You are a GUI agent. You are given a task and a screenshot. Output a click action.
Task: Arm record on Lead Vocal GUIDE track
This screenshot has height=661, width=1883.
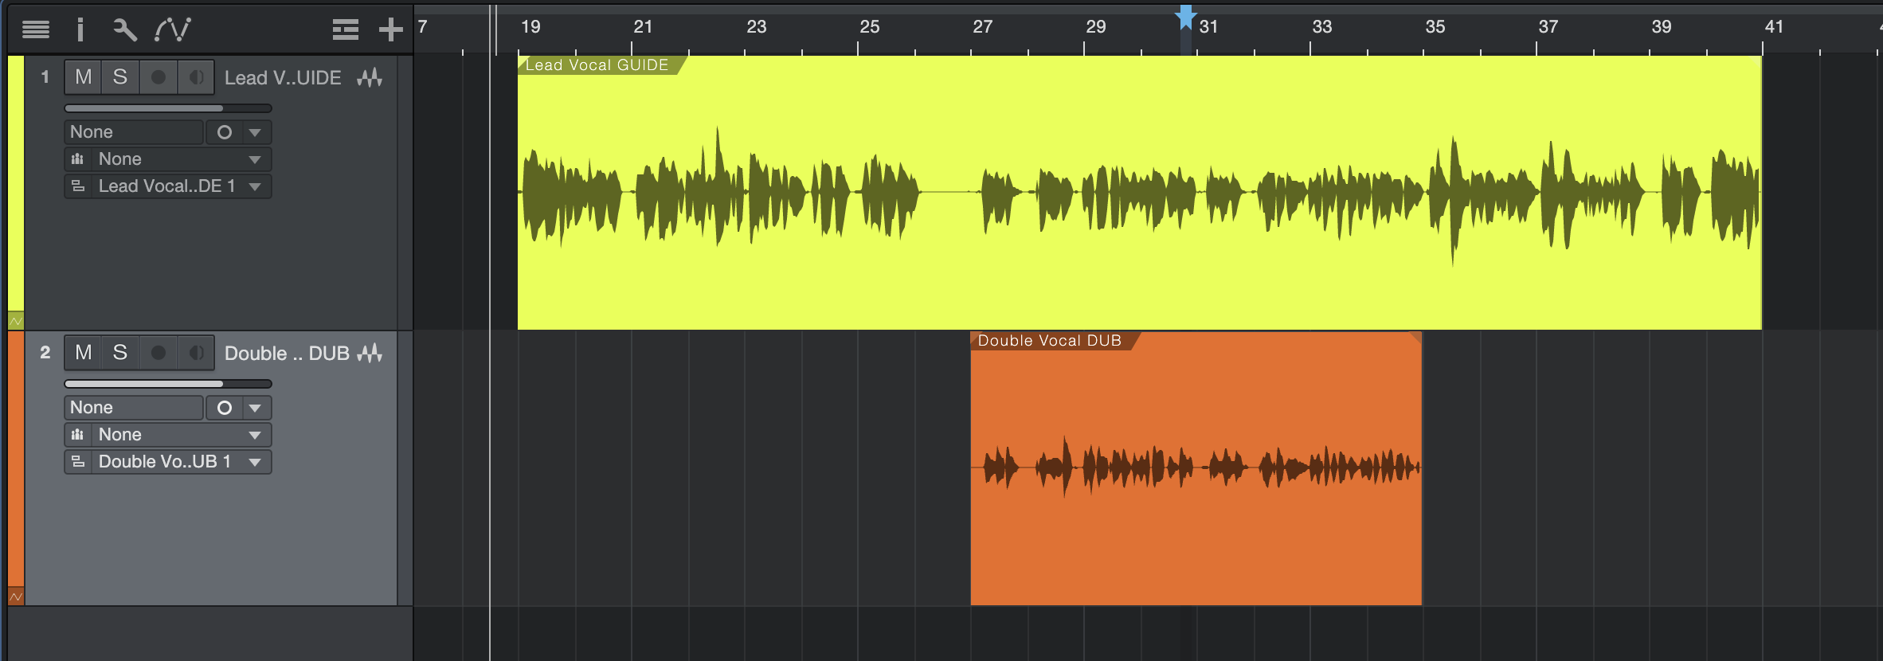158,77
